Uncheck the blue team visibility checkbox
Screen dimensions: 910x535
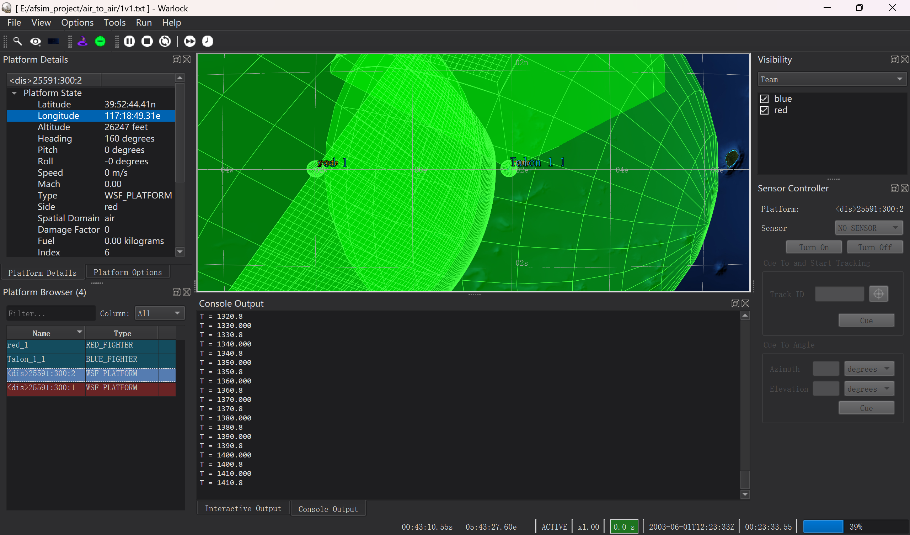click(x=764, y=99)
